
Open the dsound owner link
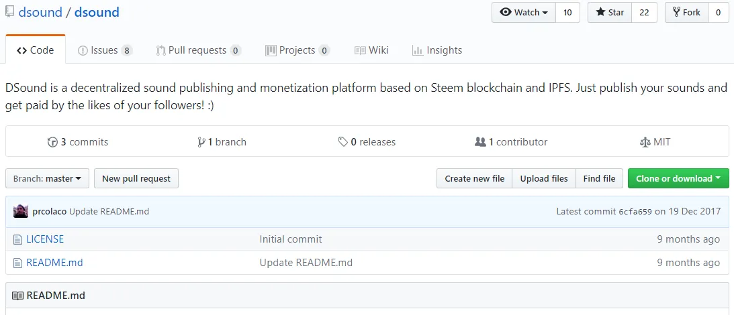coord(40,11)
